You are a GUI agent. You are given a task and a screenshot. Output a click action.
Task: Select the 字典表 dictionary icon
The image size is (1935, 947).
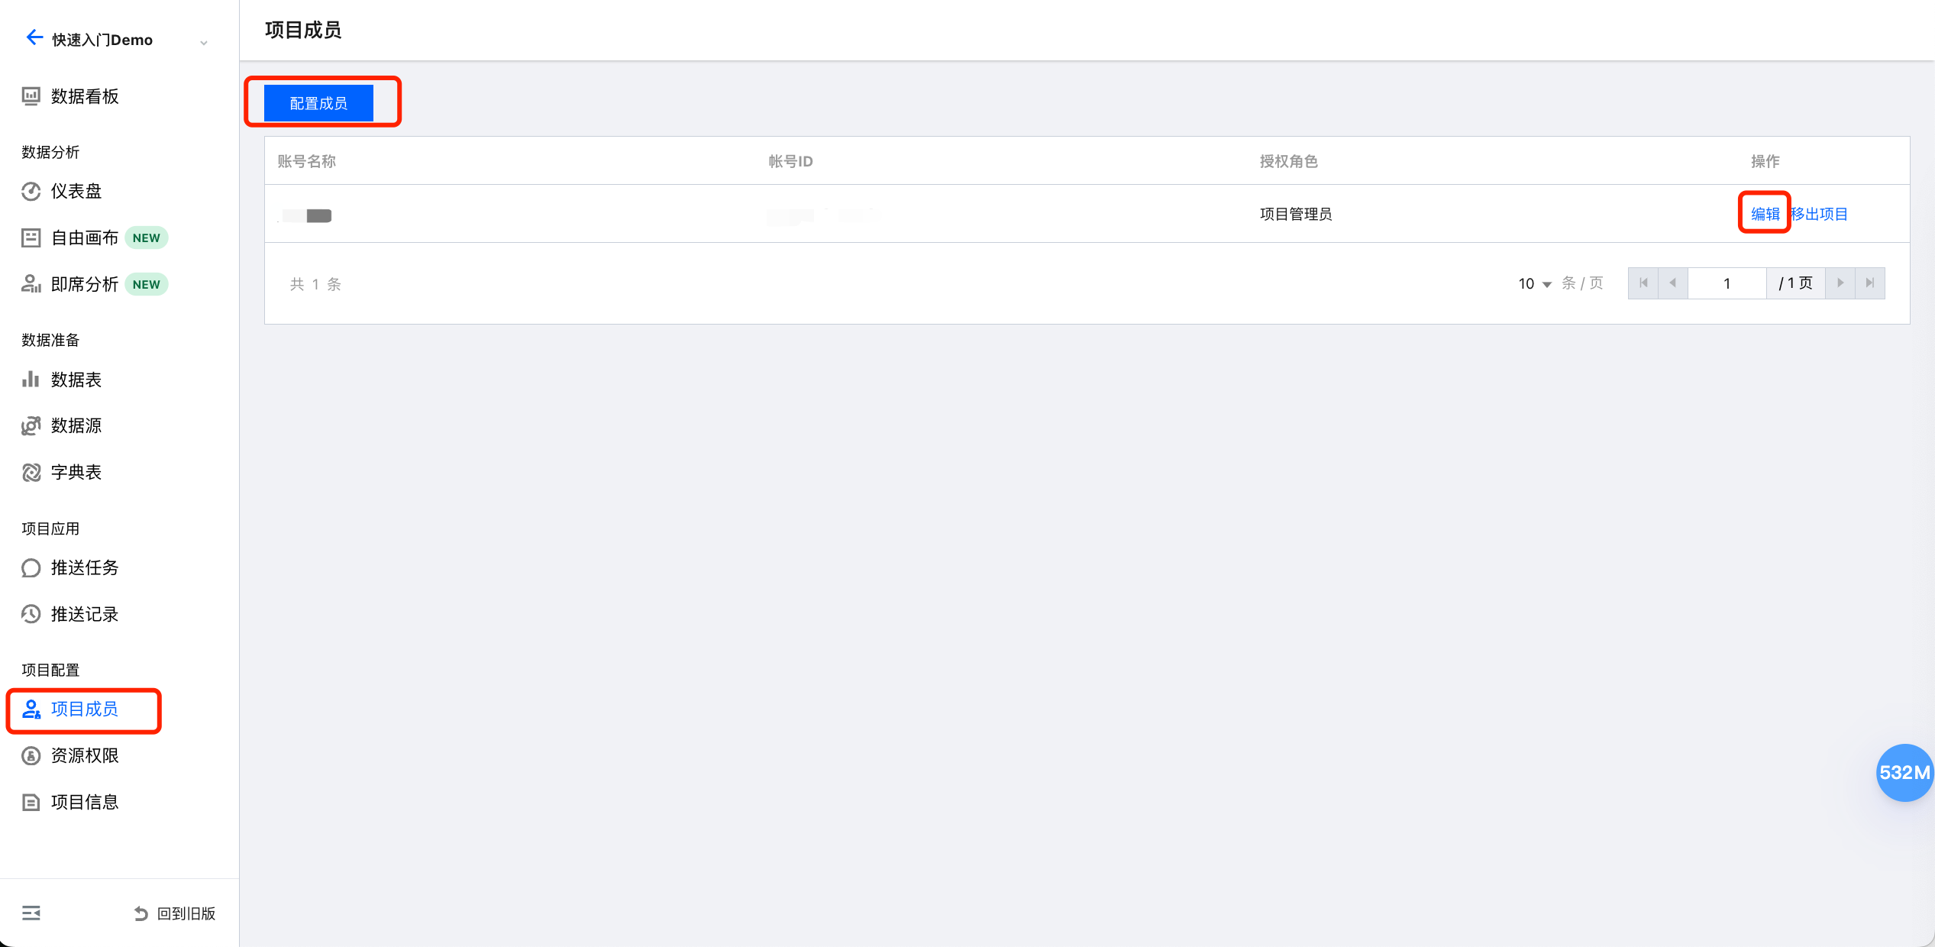click(x=31, y=473)
